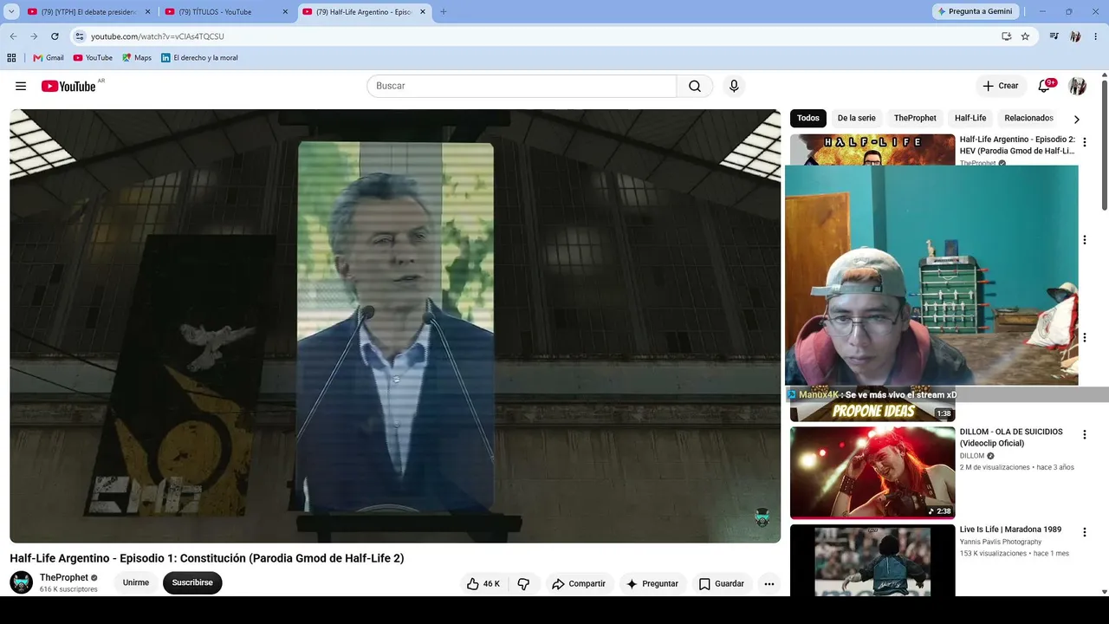1109x624 pixels.
Task: Open TheProphet channel avatar
Action: point(22,582)
